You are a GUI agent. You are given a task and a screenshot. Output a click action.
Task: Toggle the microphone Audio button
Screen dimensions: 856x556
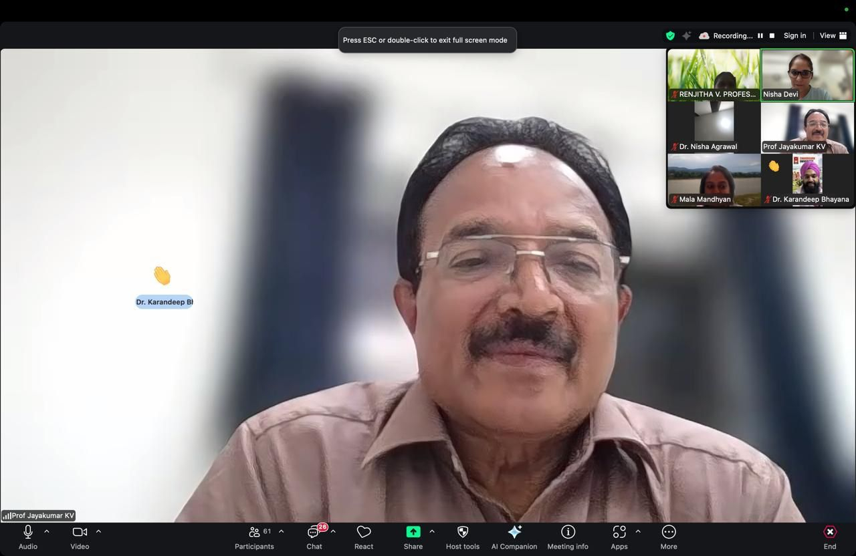tap(28, 537)
